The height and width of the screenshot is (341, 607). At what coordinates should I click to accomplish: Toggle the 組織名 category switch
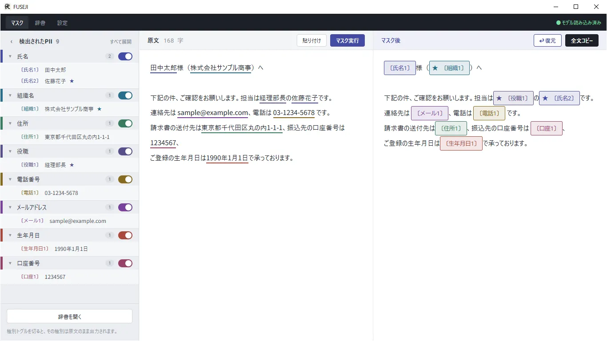tap(125, 95)
